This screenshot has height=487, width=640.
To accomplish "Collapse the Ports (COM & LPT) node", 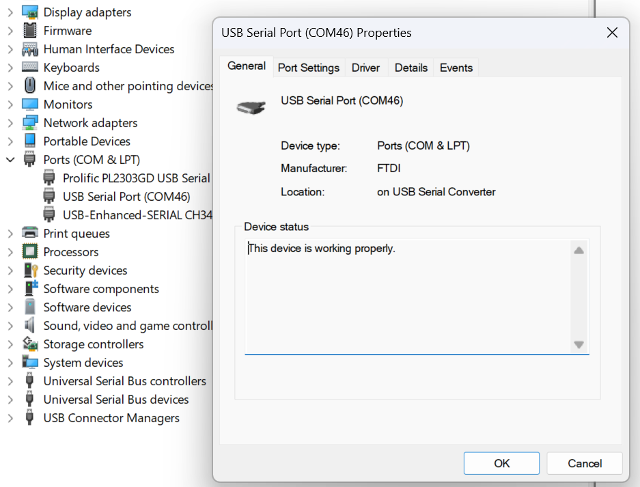I will pyautogui.click(x=10, y=160).
